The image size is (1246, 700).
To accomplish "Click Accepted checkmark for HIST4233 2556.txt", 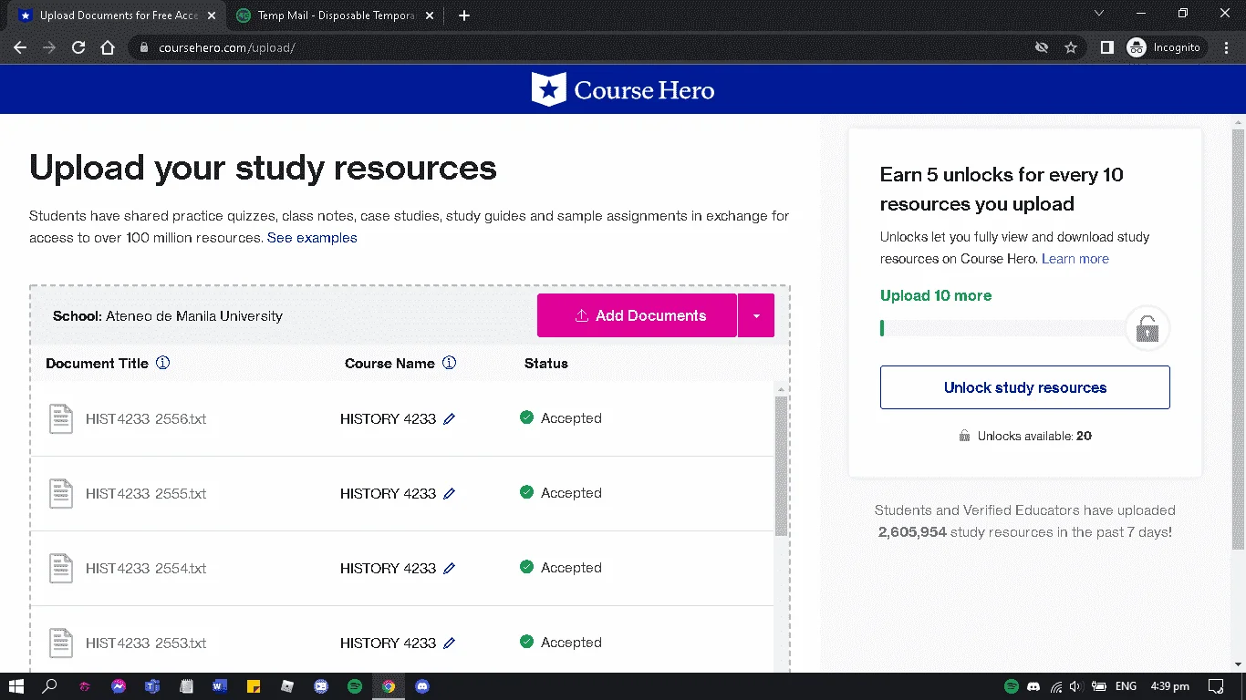I will pos(526,417).
